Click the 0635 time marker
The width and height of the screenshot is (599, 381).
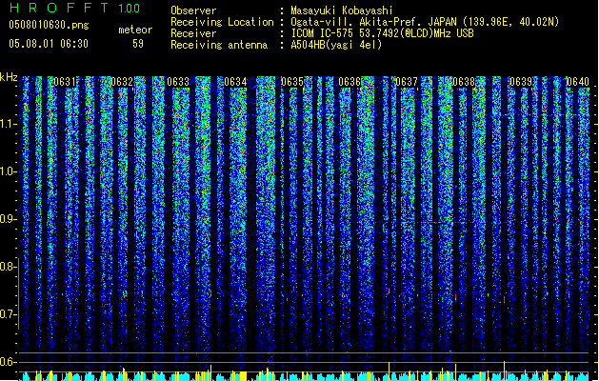[292, 82]
